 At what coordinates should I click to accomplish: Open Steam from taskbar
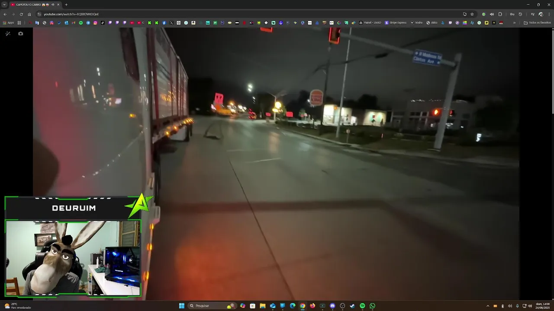352,306
